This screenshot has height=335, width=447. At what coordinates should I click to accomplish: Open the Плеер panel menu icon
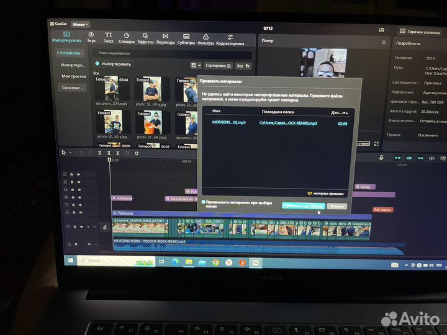(x=384, y=42)
